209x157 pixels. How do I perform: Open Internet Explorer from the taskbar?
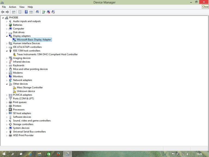(x=30, y=154)
